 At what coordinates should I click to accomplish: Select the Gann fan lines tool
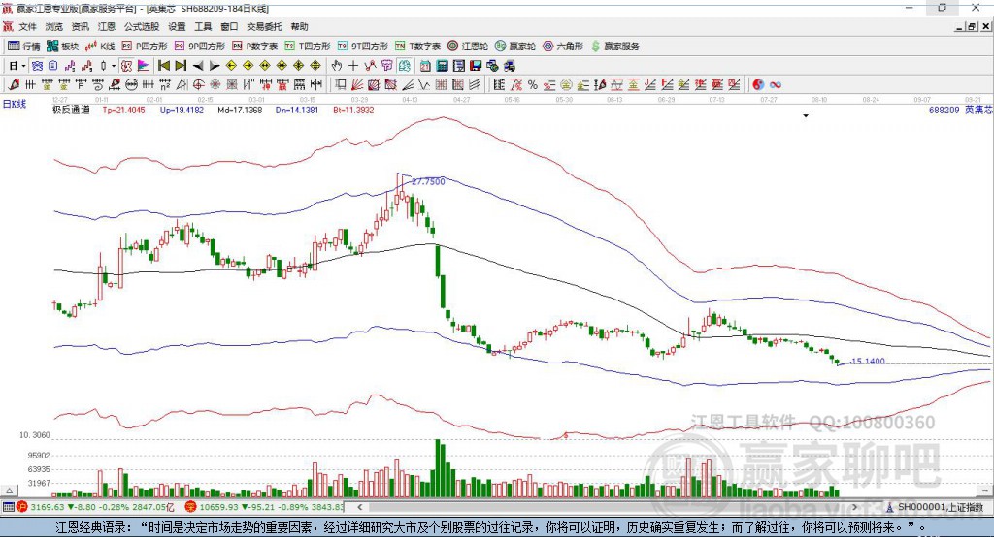(357, 85)
